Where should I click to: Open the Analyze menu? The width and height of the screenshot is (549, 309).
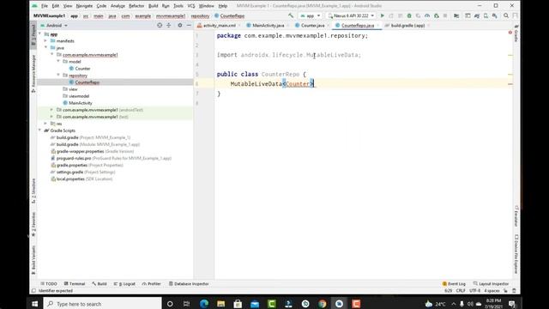[x=118, y=6]
